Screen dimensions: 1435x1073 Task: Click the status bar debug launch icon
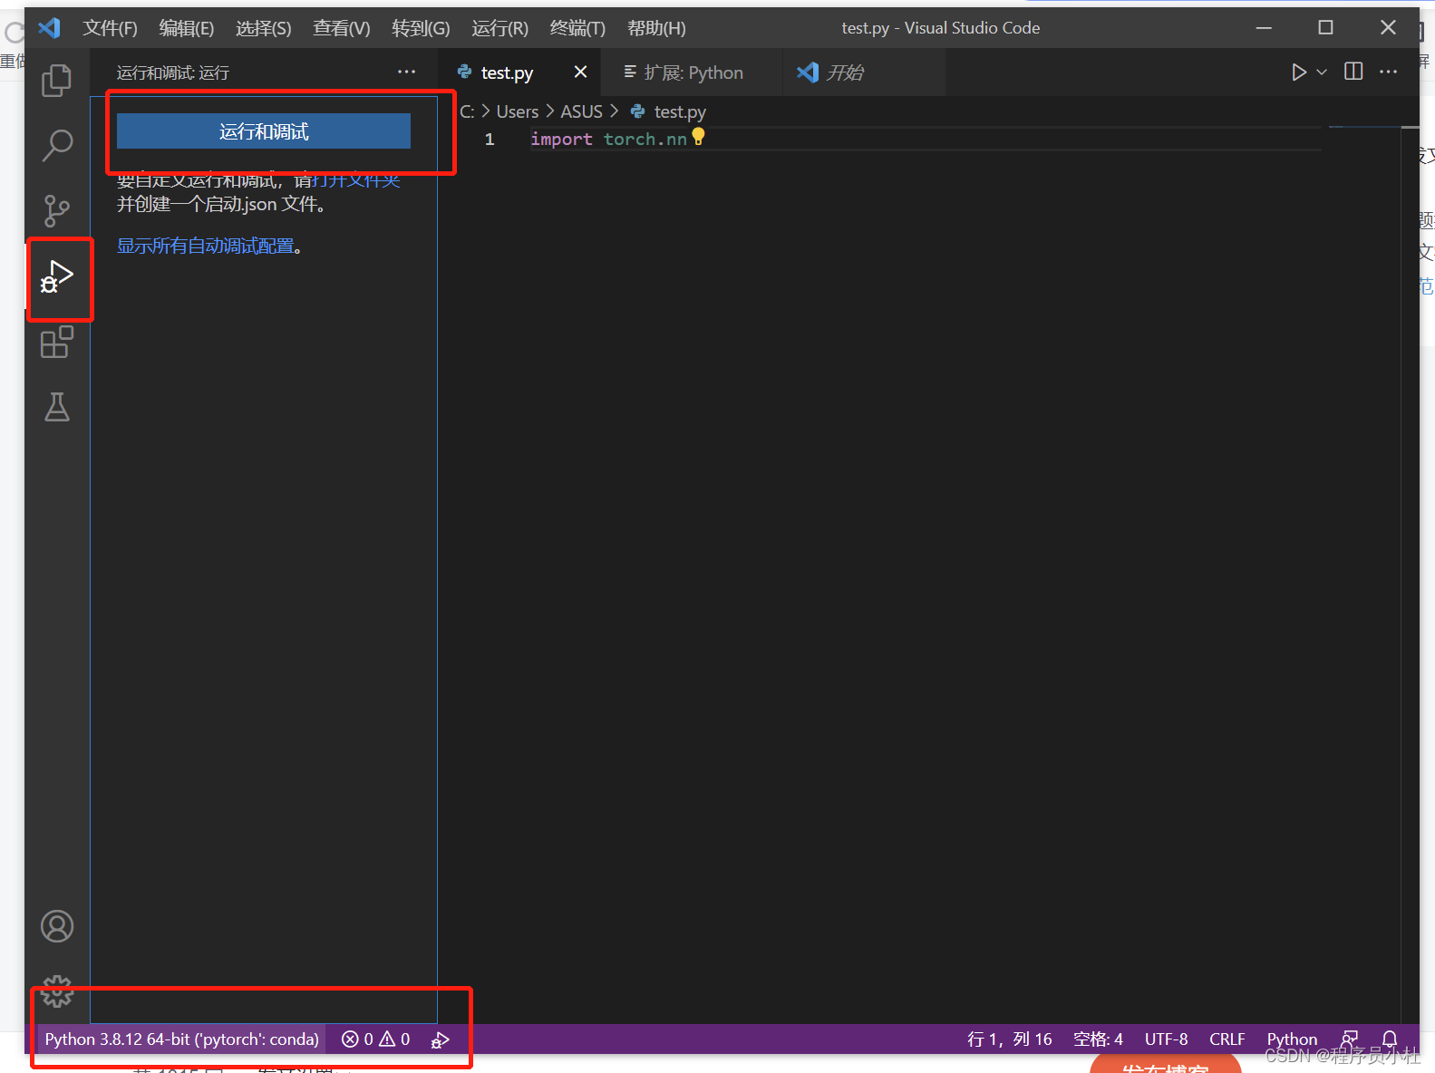pos(441,1040)
